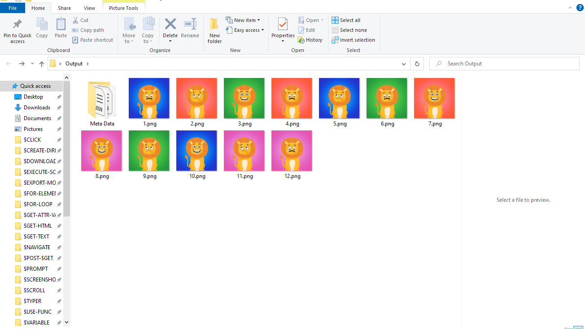The image size is (585, 329).
Task: Select the 8.png thumbnail
Action: (102, 151)
